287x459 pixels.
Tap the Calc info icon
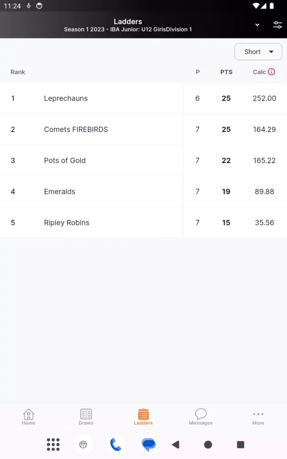tap(271, 72)
